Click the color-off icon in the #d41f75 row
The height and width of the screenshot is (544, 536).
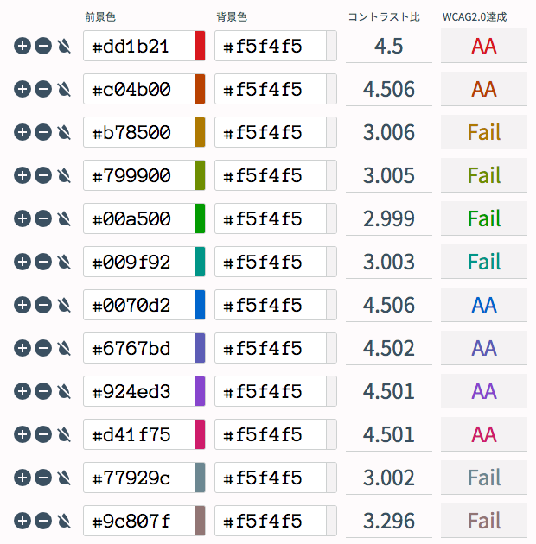pos(64,434)
